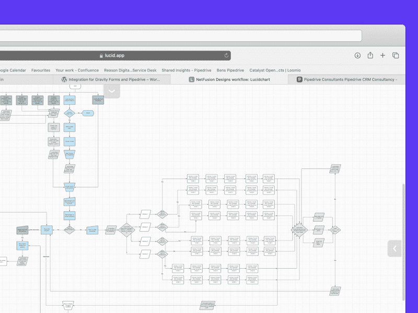Select the large grey diamond before the points boxes

pos(299,230)
